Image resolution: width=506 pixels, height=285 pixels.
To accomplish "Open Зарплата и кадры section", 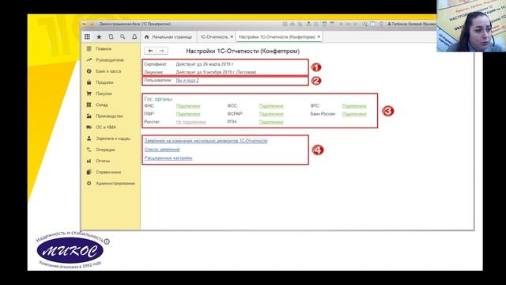I will (x=113, y=139).
